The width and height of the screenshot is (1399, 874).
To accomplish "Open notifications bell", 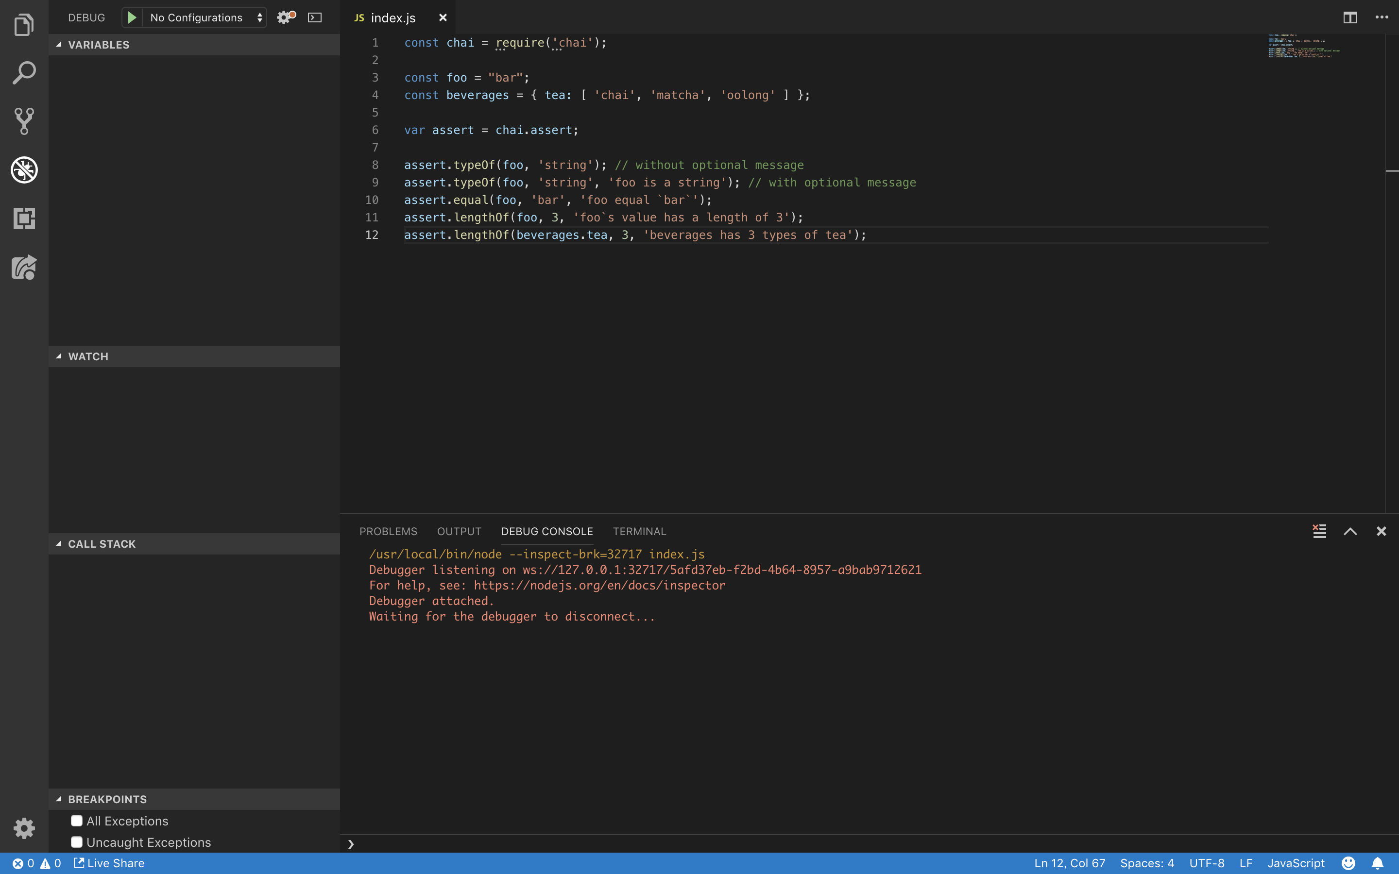I will (1378, 863).
